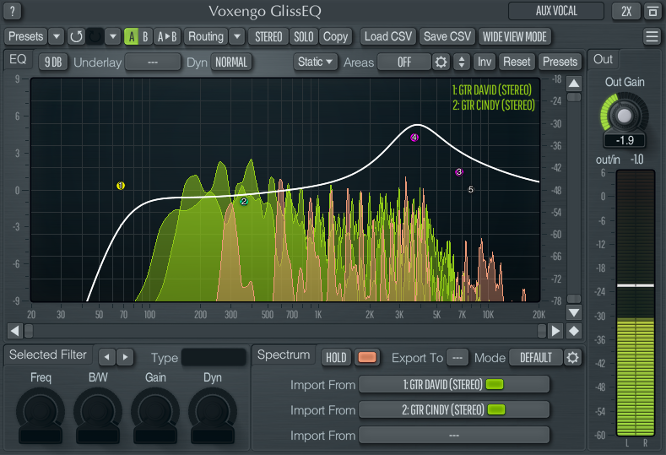Select EQ control point 2
Viewport: 666px width, 455px height.
pos(244,202)
